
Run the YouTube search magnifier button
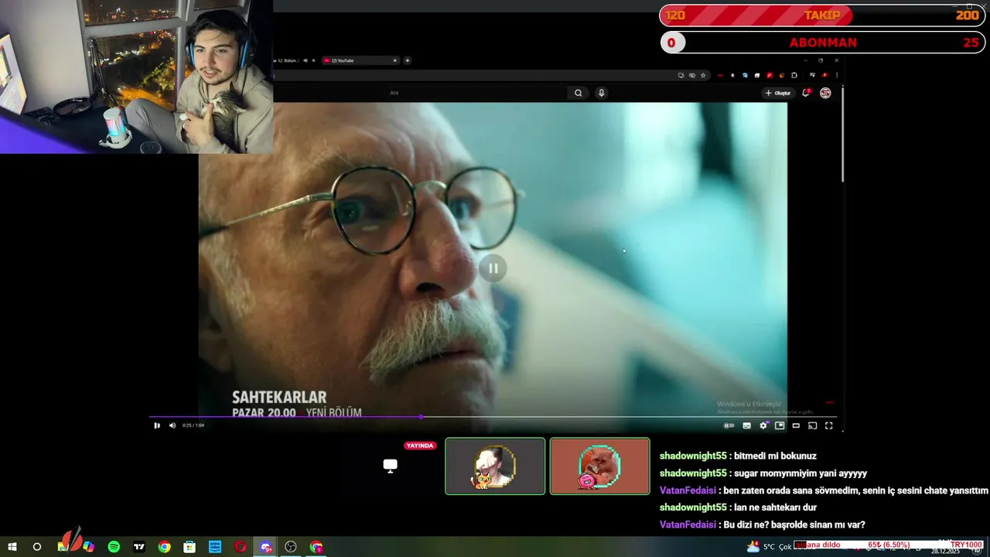point(578,93)
